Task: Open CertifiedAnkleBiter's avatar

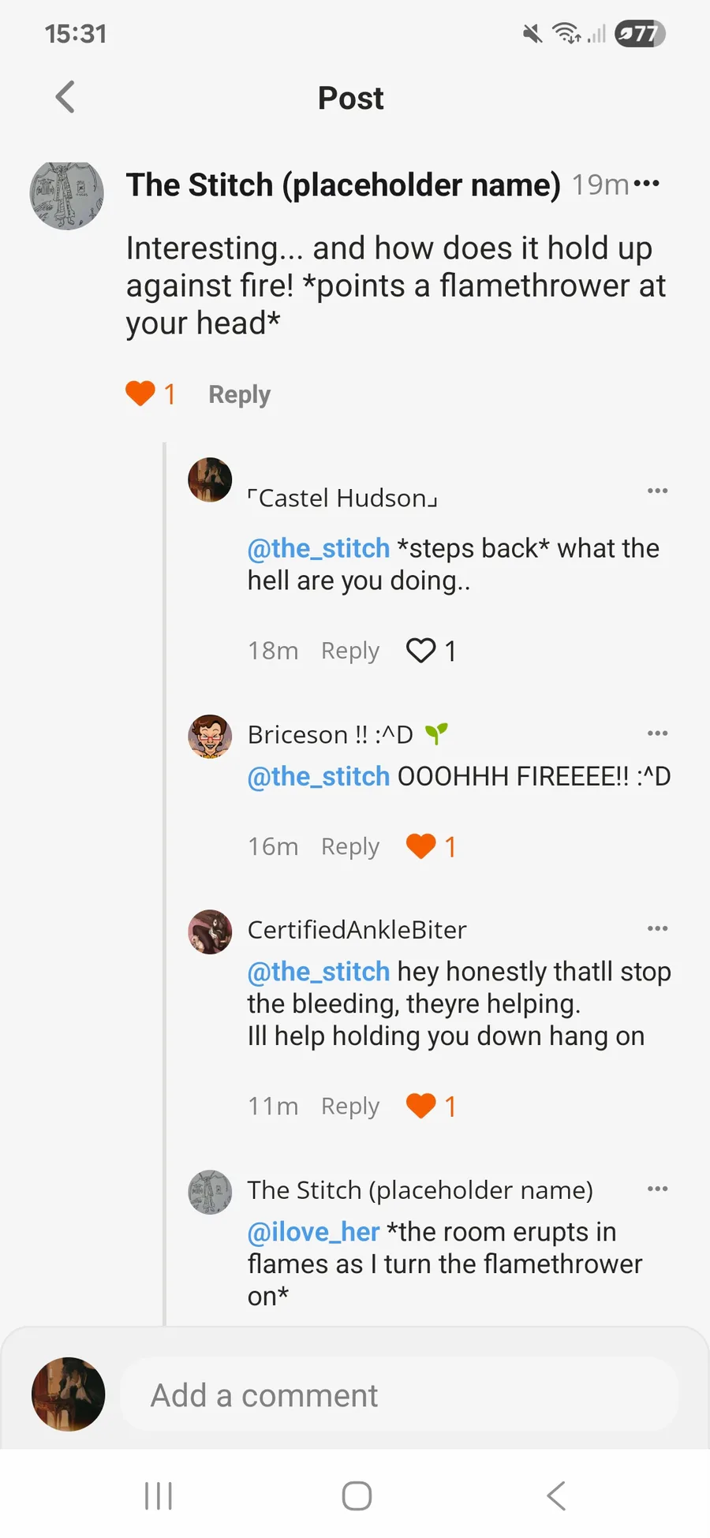Action: 210,932
